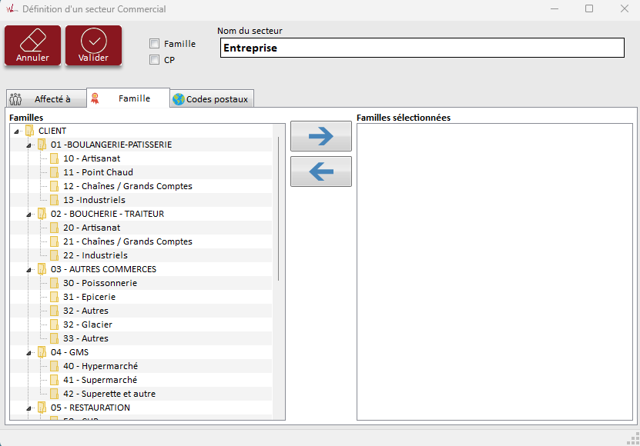Viewport: 640px width, 446px height.
Task: Collapse the 01 -BOULANGERIE-PATISSERIE node
Action: pos(28,145)
